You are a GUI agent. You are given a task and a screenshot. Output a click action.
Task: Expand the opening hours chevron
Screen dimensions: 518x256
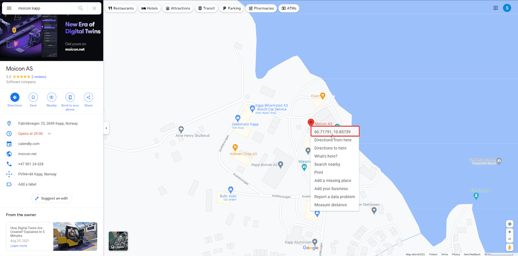(49, 134)
